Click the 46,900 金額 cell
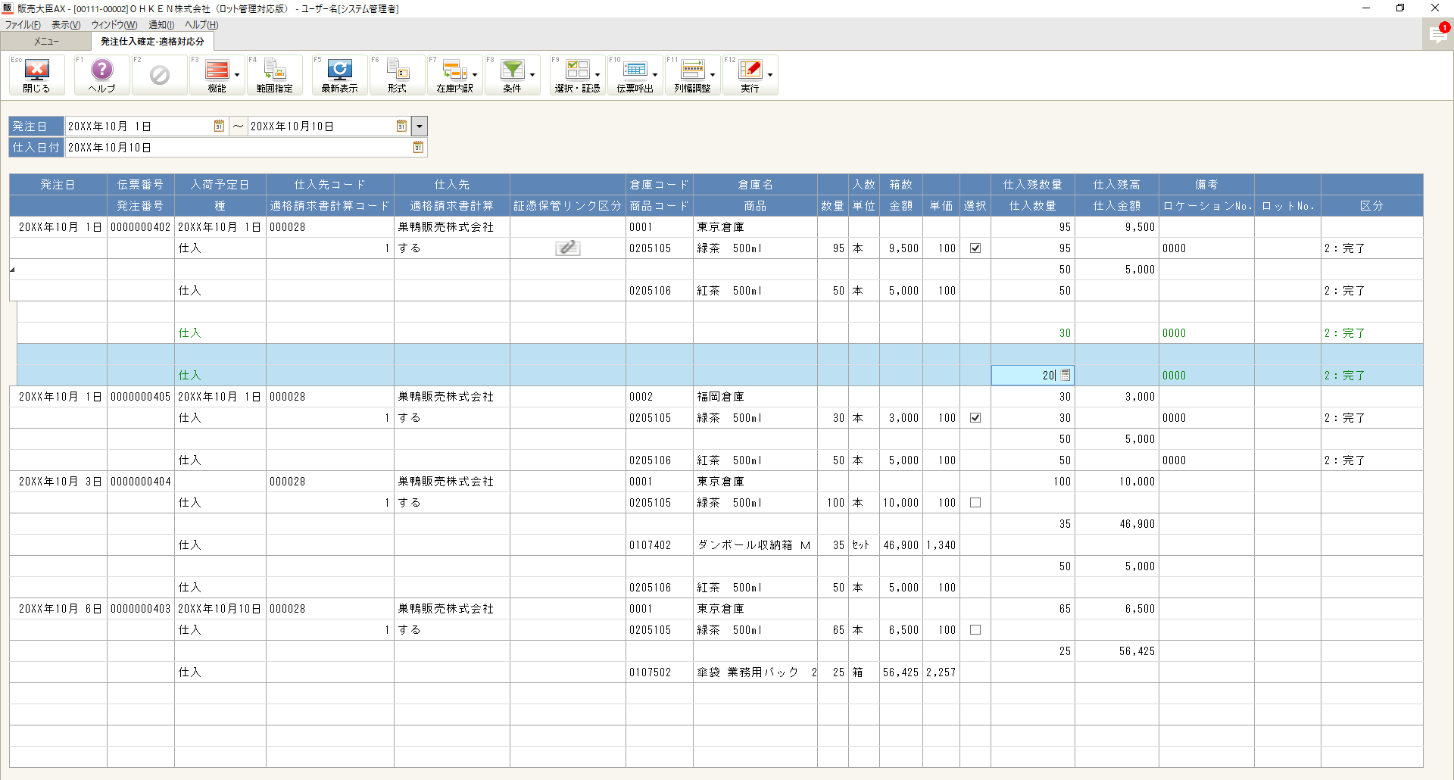1454x780 pixels. coord(900,544)
